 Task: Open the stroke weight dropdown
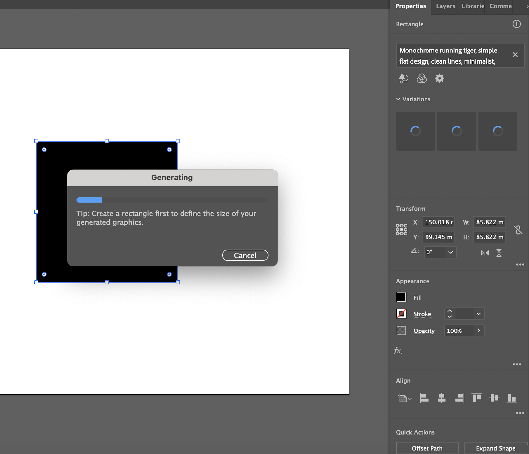(479, 314)
